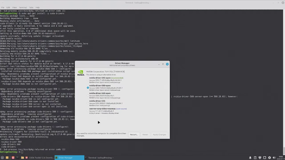
Task: Select the nvidia-driver-535 radio button
Action: (x=88, y=103)
